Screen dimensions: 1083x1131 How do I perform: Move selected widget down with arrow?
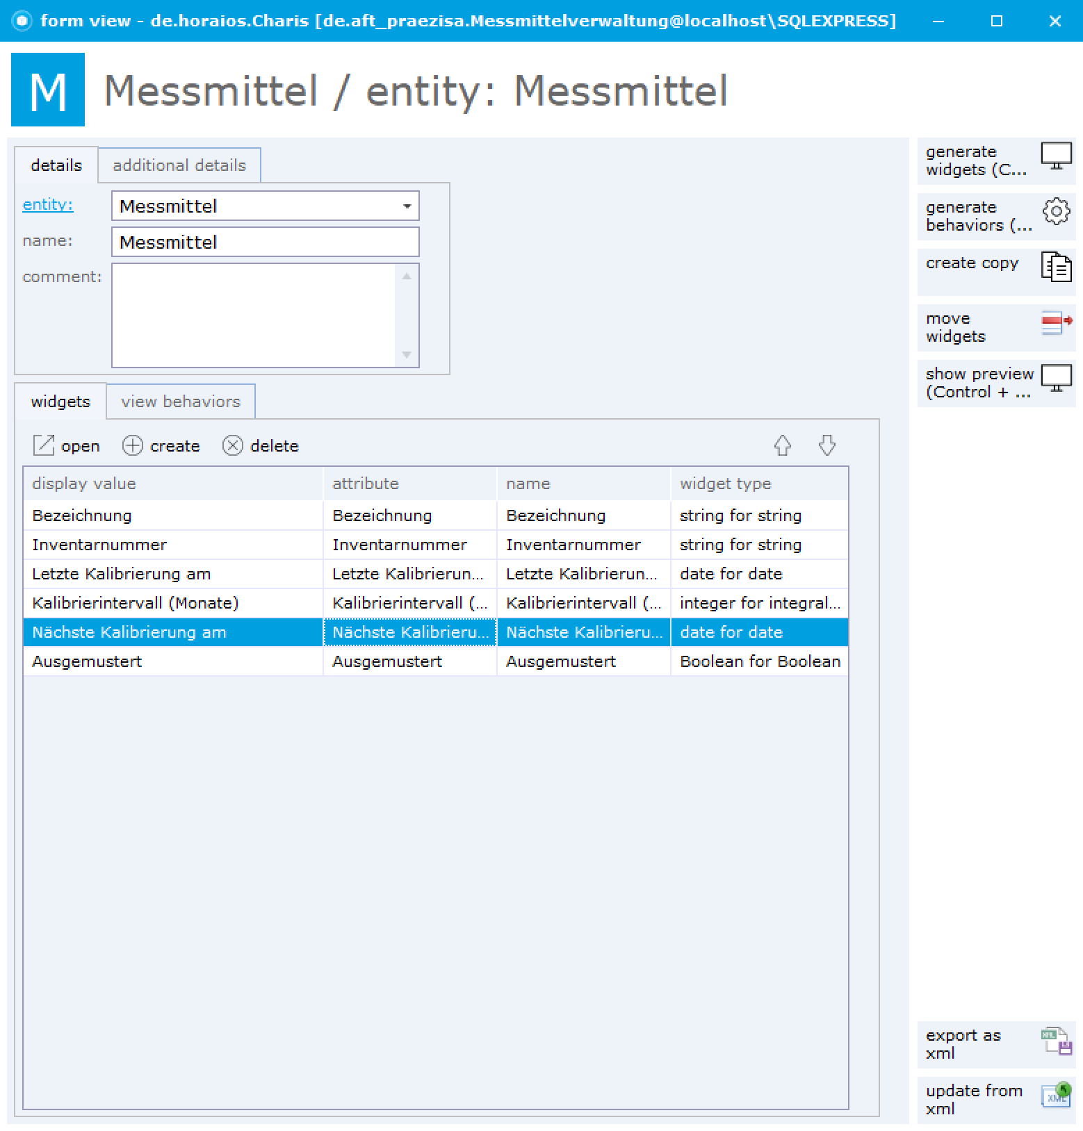click(x=826, y=445)
